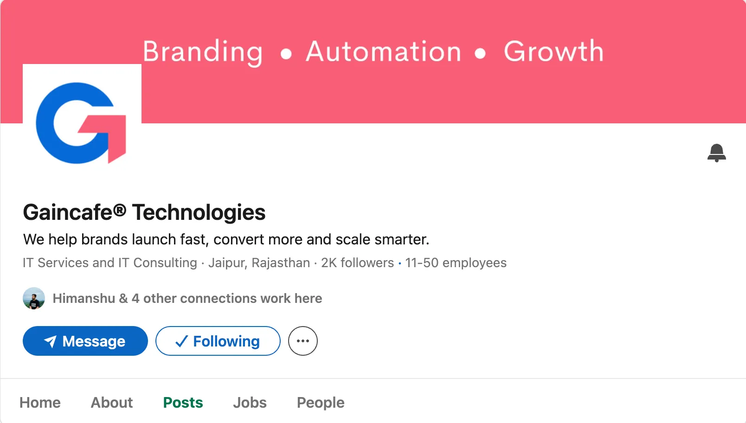Click the checkmark inside the Following button
This screenshot has height=423, width=746.
pos(181,341)
